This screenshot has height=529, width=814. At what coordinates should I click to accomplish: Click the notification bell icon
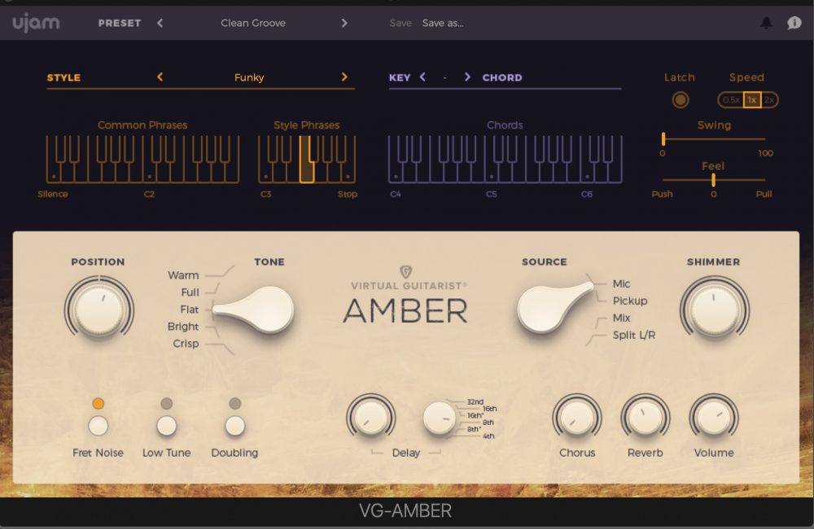(766, 23)
